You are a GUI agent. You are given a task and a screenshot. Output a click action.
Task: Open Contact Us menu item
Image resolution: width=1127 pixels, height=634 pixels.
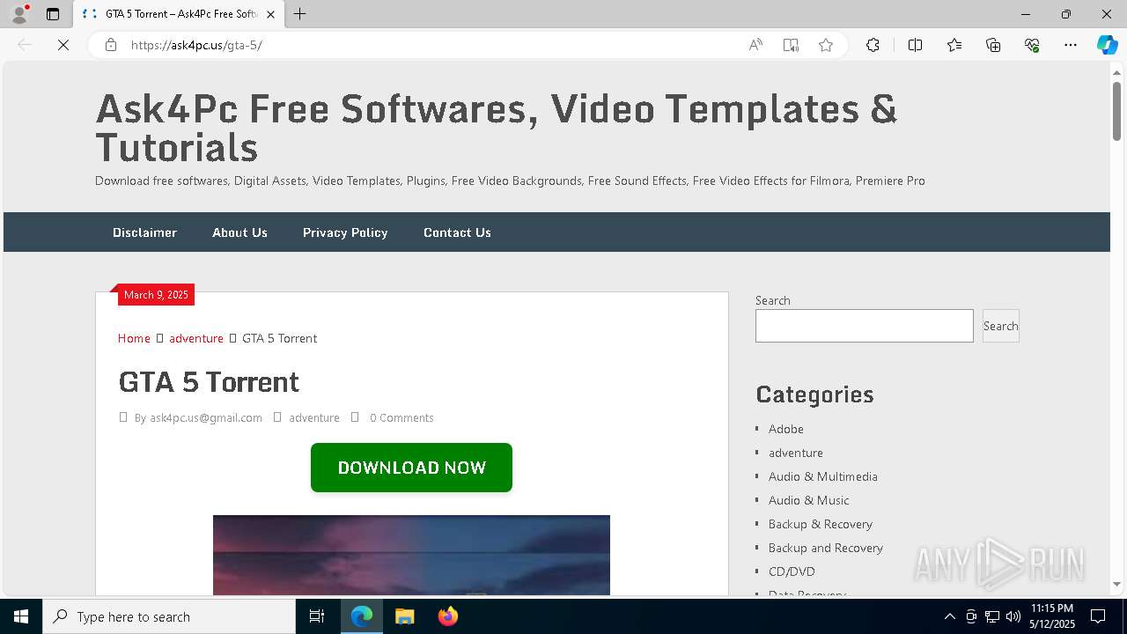pyautogui.click(x=457, y=232)
